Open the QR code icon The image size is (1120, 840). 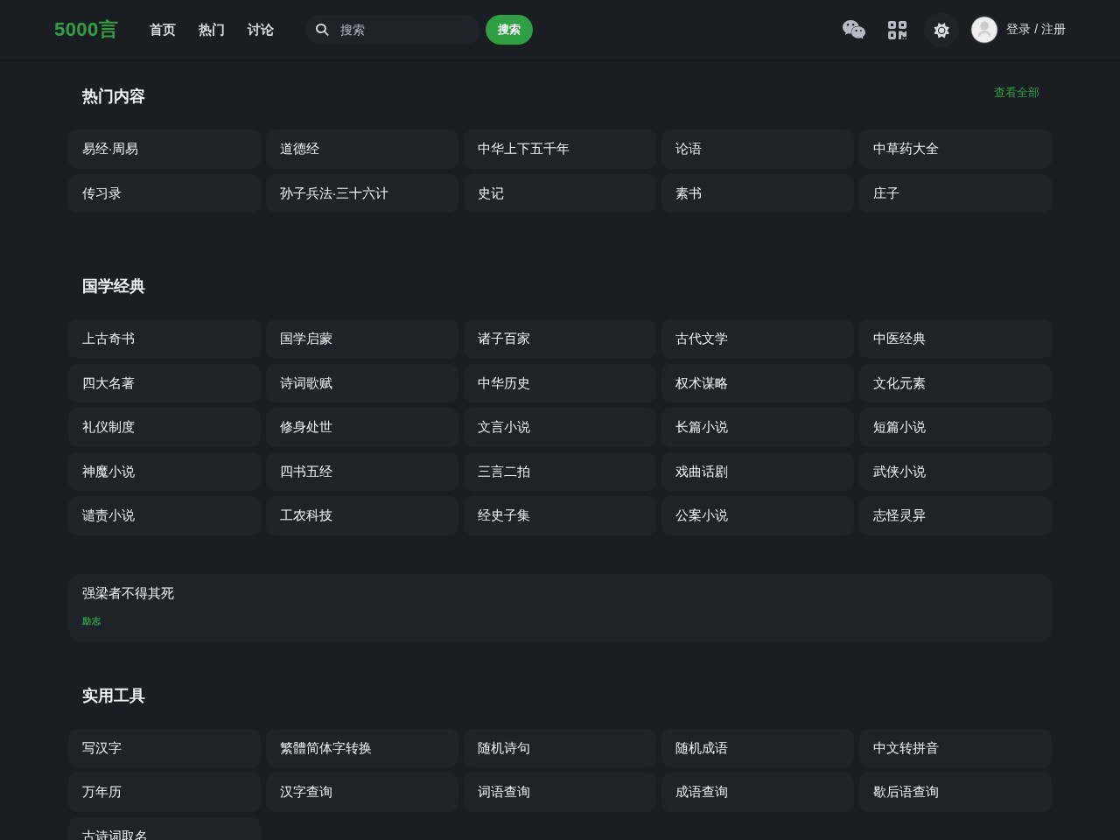tap(897, 30)
